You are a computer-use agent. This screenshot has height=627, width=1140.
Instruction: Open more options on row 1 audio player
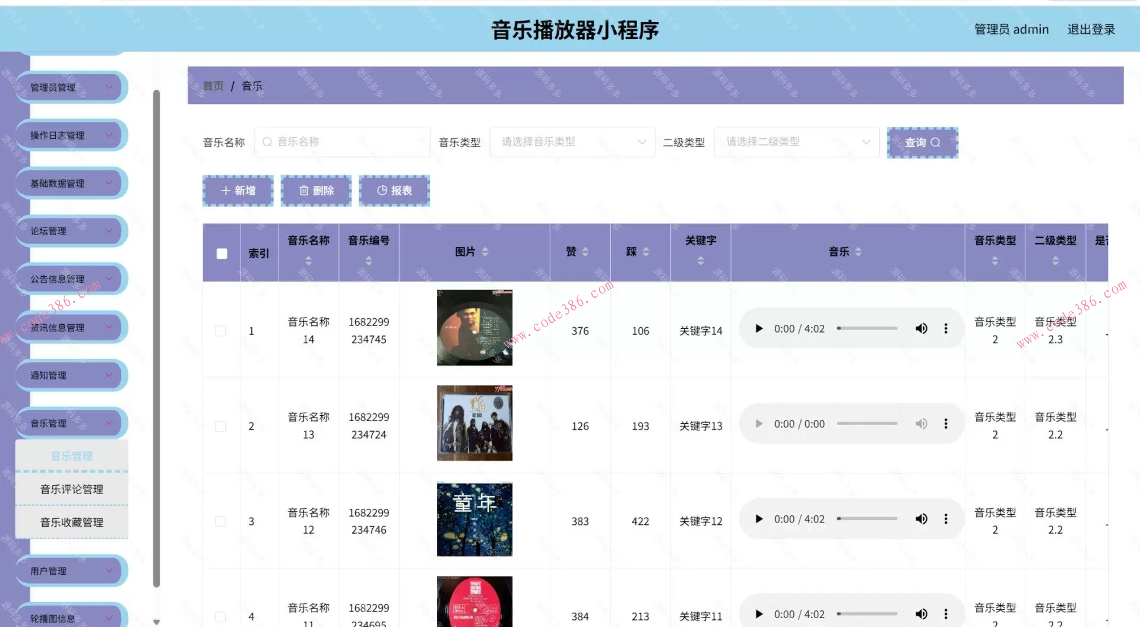pos(946,328)
